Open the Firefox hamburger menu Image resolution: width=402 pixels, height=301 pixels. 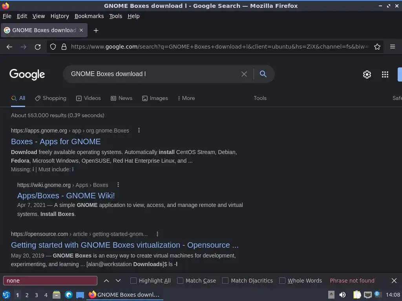[x=393, y=47]
